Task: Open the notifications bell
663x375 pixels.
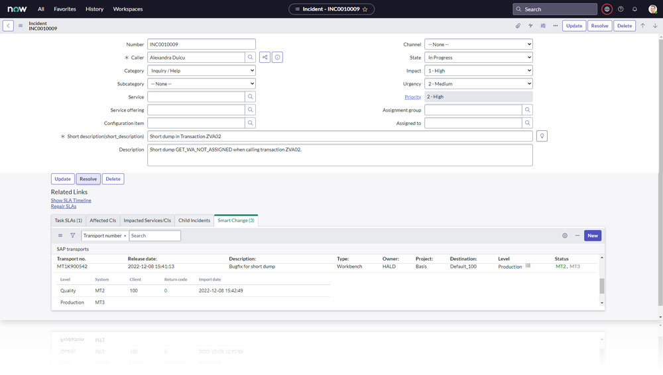Action: click(x=634, y=9)
